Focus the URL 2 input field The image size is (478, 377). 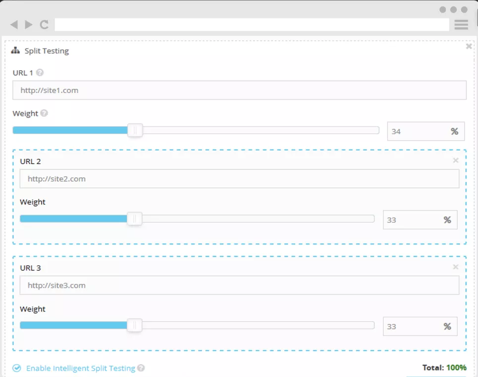tap(239, 179)
